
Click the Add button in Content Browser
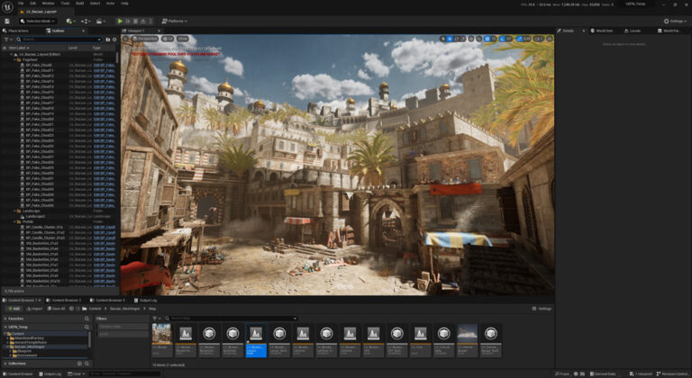pyautogui.click(x=14, y=308)
